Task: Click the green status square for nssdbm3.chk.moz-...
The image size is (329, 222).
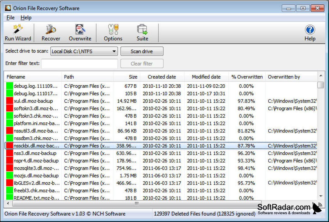Action: click(10, 138)
